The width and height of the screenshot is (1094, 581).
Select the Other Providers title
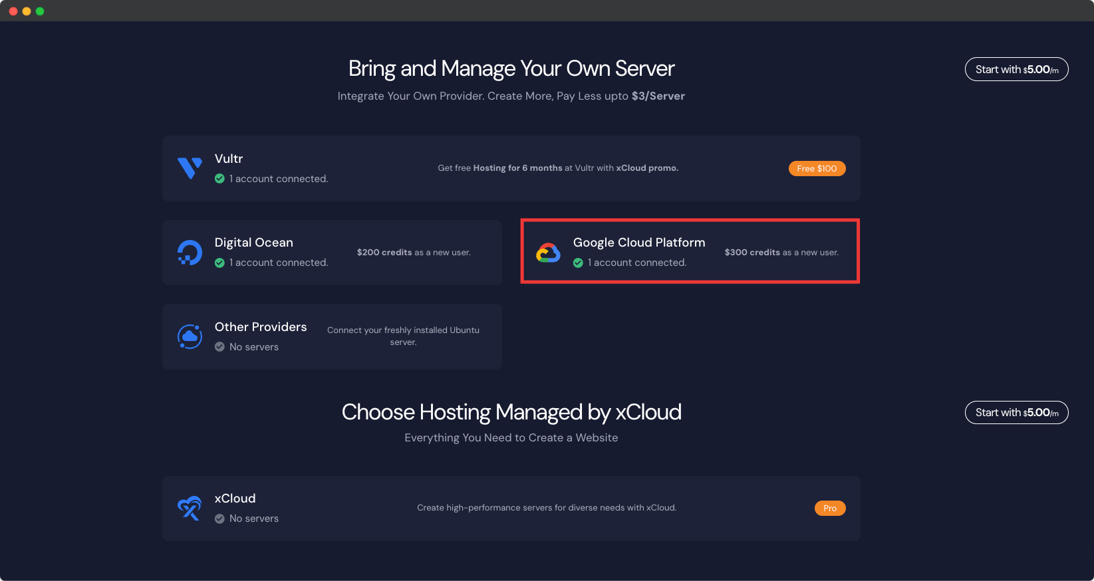point(261,327)
